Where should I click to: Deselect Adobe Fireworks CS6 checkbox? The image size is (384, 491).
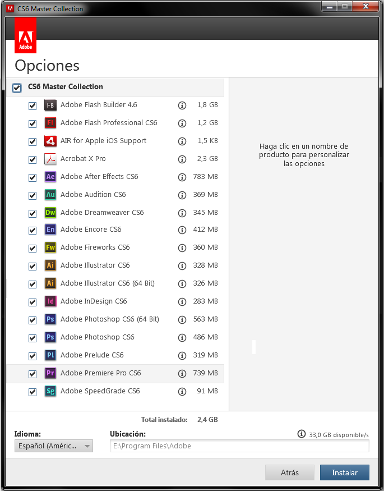pos(33,249)
